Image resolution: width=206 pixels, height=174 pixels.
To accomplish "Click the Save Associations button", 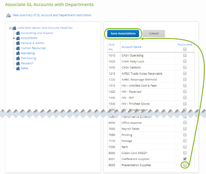I will coord(123,34).
